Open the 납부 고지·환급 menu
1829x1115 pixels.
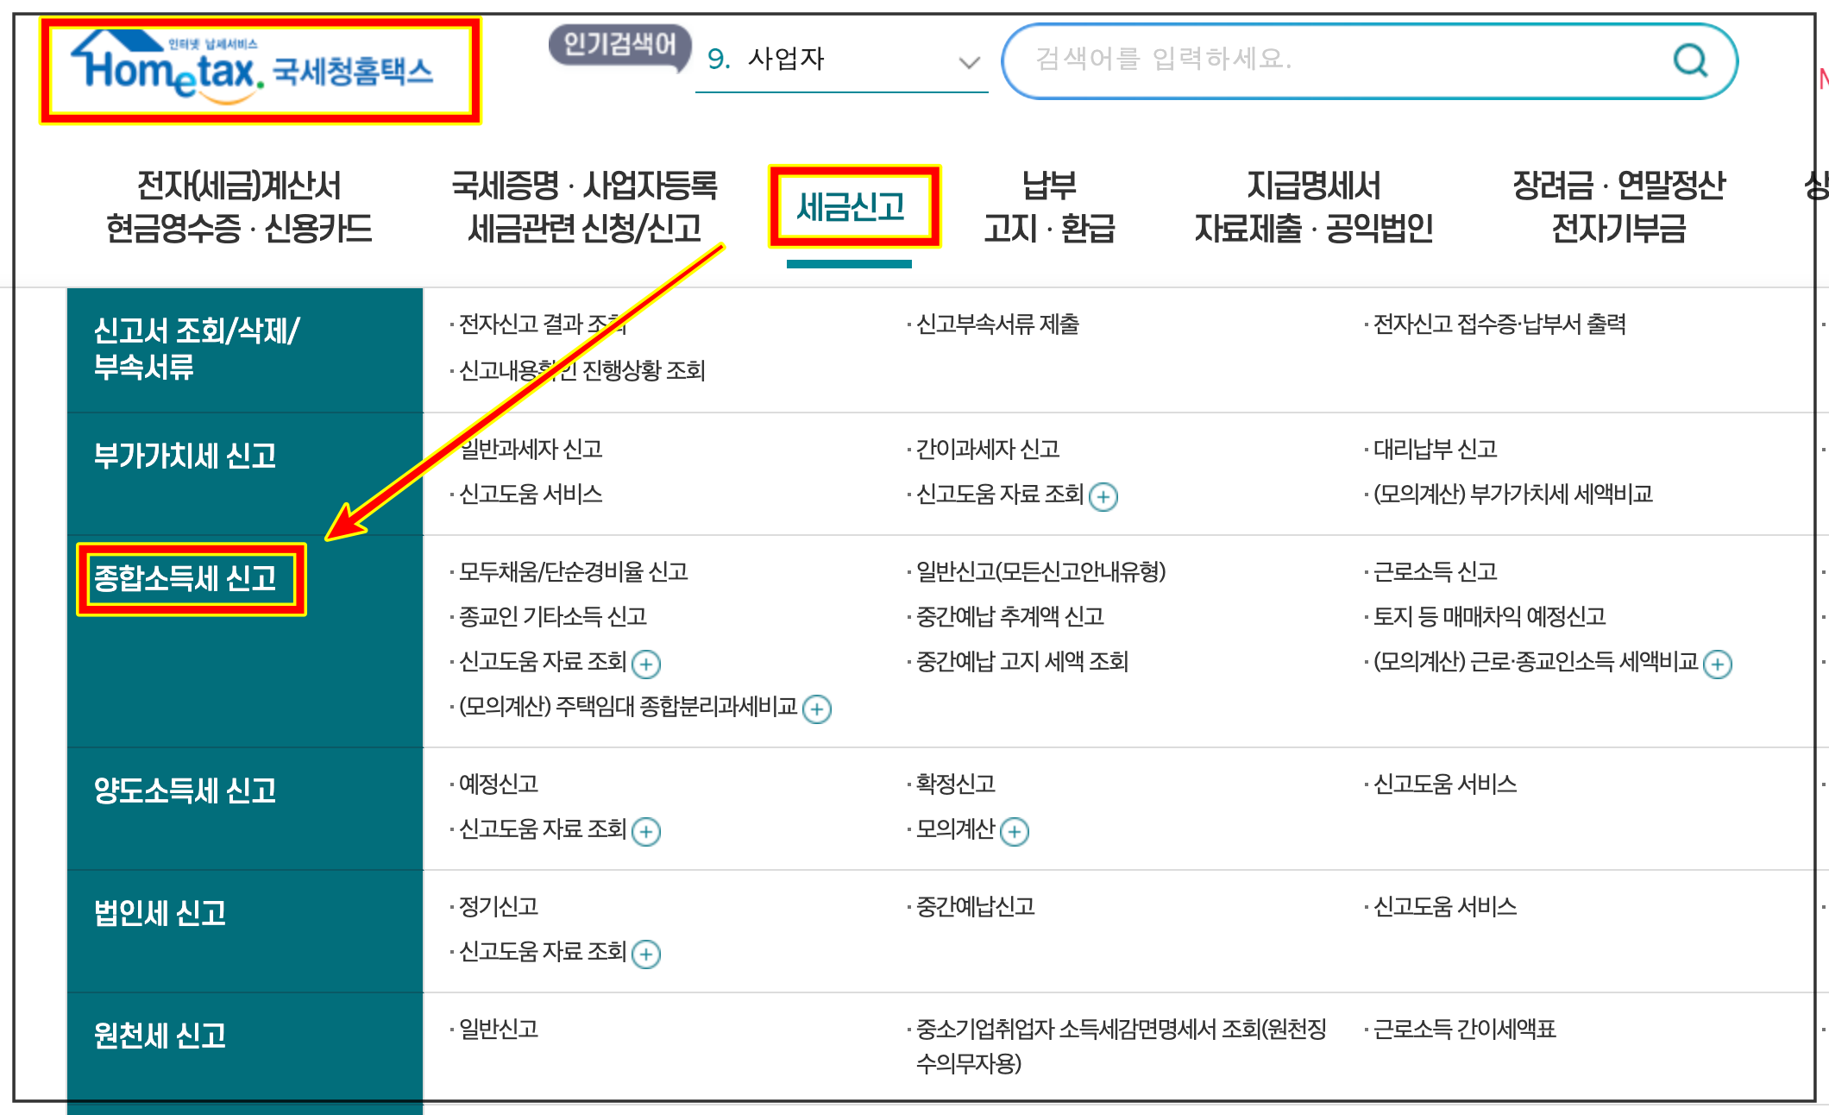[x=1049, y=207]
